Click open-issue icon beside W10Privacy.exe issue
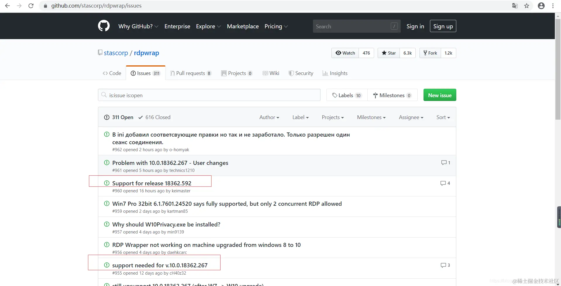This screenshot has height=286, width=561. coord(107,224)
